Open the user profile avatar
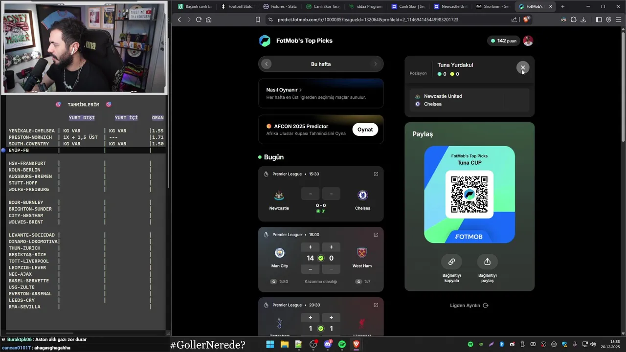 [528, 41]
